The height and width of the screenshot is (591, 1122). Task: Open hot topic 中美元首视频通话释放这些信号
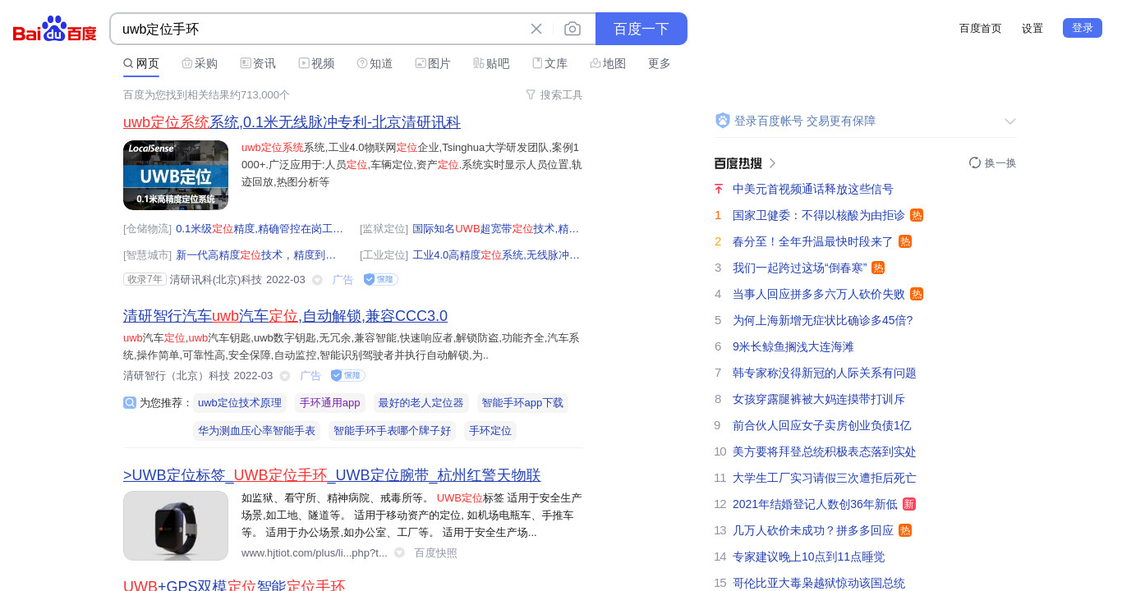point(813,190)
